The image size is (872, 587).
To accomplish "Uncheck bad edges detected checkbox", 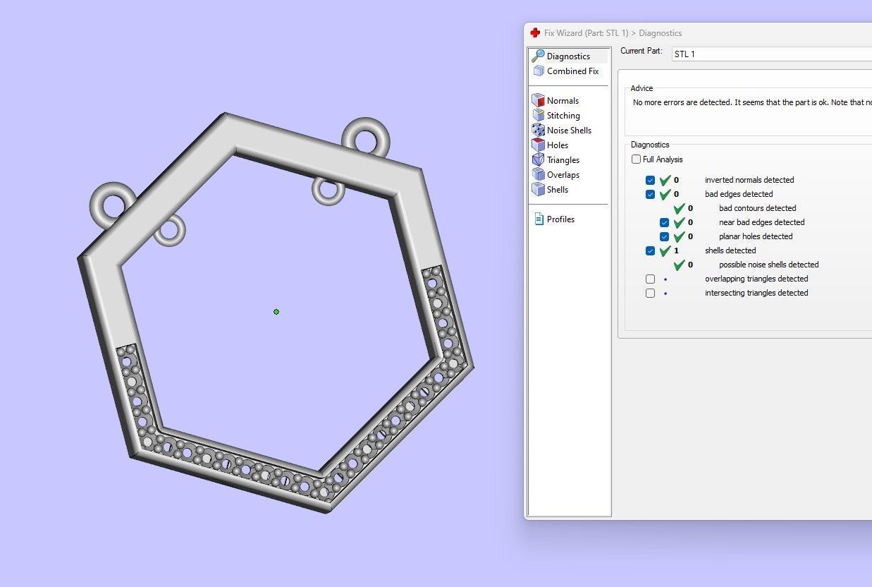I will click(x=650, y=194).
